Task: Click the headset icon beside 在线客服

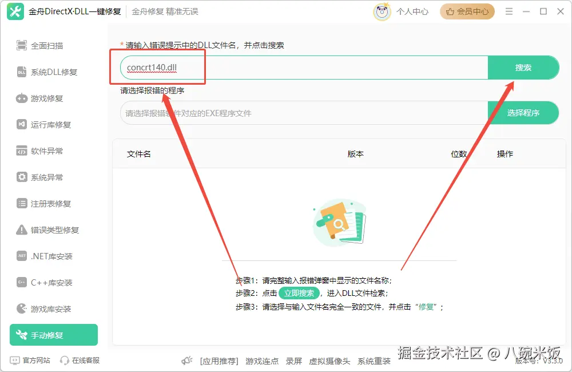Action: pyautogui.click(x=64, y=361)
